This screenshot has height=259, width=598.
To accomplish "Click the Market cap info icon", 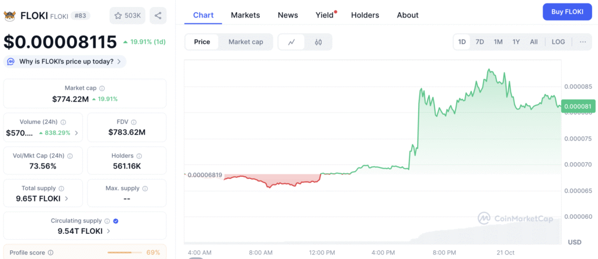I will [102, 88].
